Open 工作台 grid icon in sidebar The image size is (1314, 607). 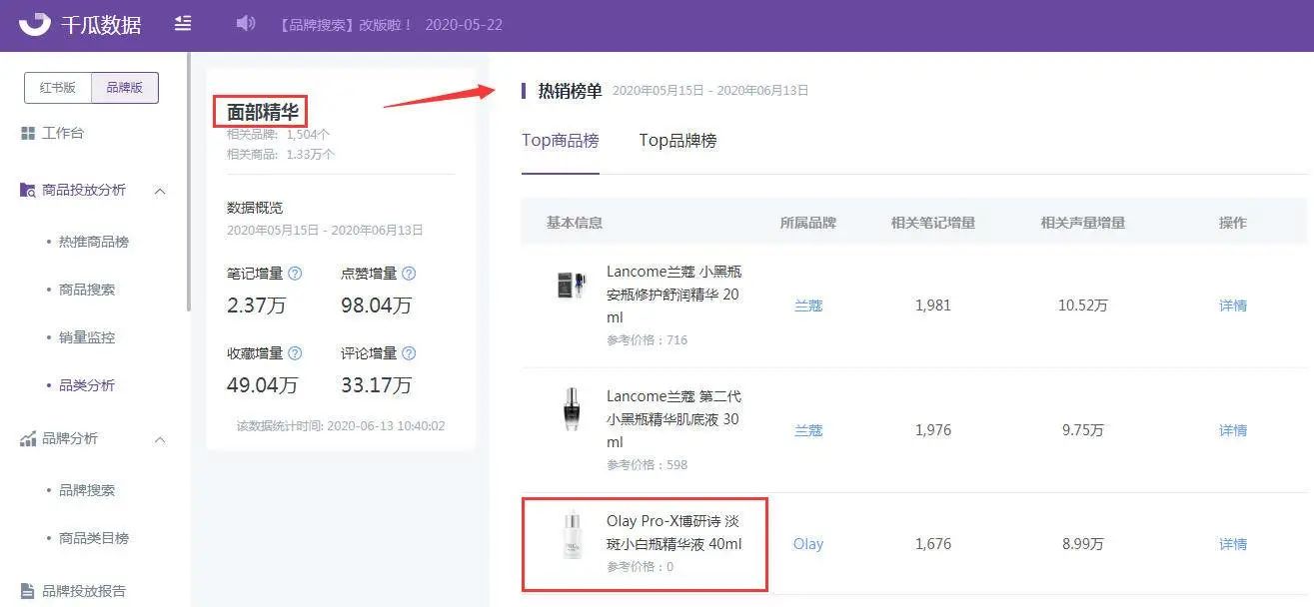pyautogui.click(x=28, y=133)
